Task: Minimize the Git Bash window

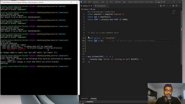Action: point(66,2)
